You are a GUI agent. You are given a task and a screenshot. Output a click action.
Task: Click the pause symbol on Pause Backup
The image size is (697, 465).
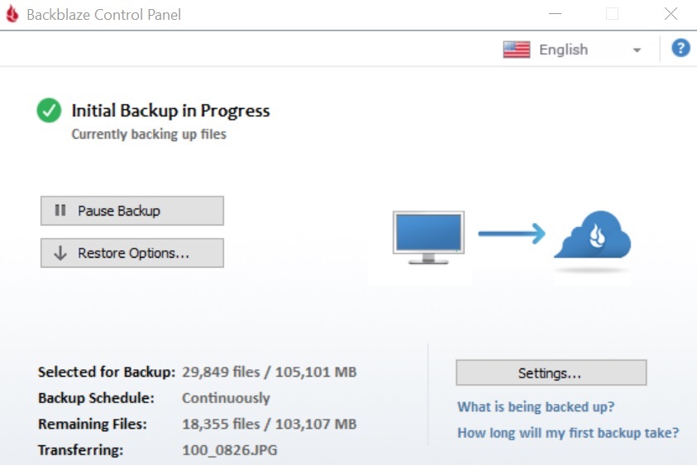[60, 211]
